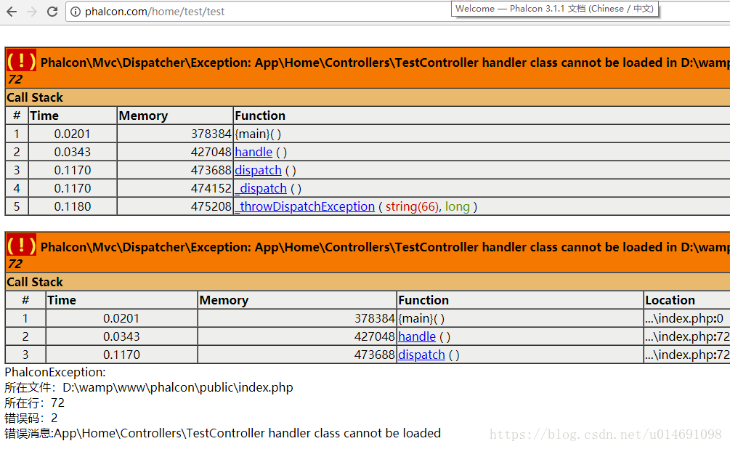Viewport: 730px width, 449px height.
Task: Click the warning icon in first error header
Action: 21,60
